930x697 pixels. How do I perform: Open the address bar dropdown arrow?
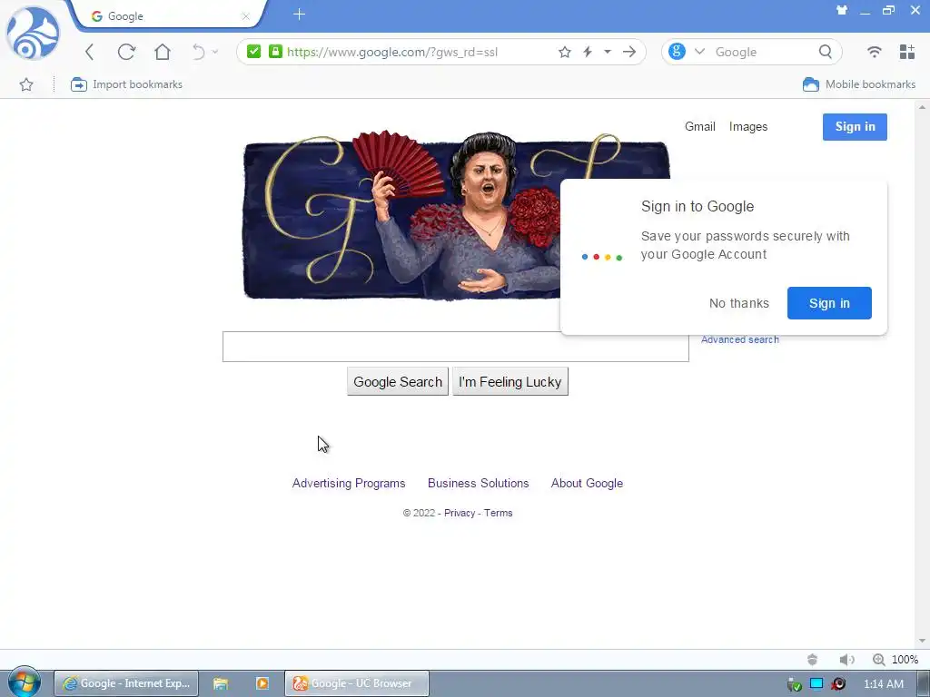[x=608, y=52]
